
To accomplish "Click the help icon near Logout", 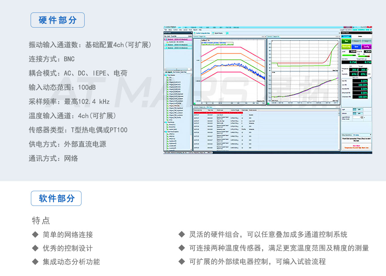I will [x=371, y=30].
